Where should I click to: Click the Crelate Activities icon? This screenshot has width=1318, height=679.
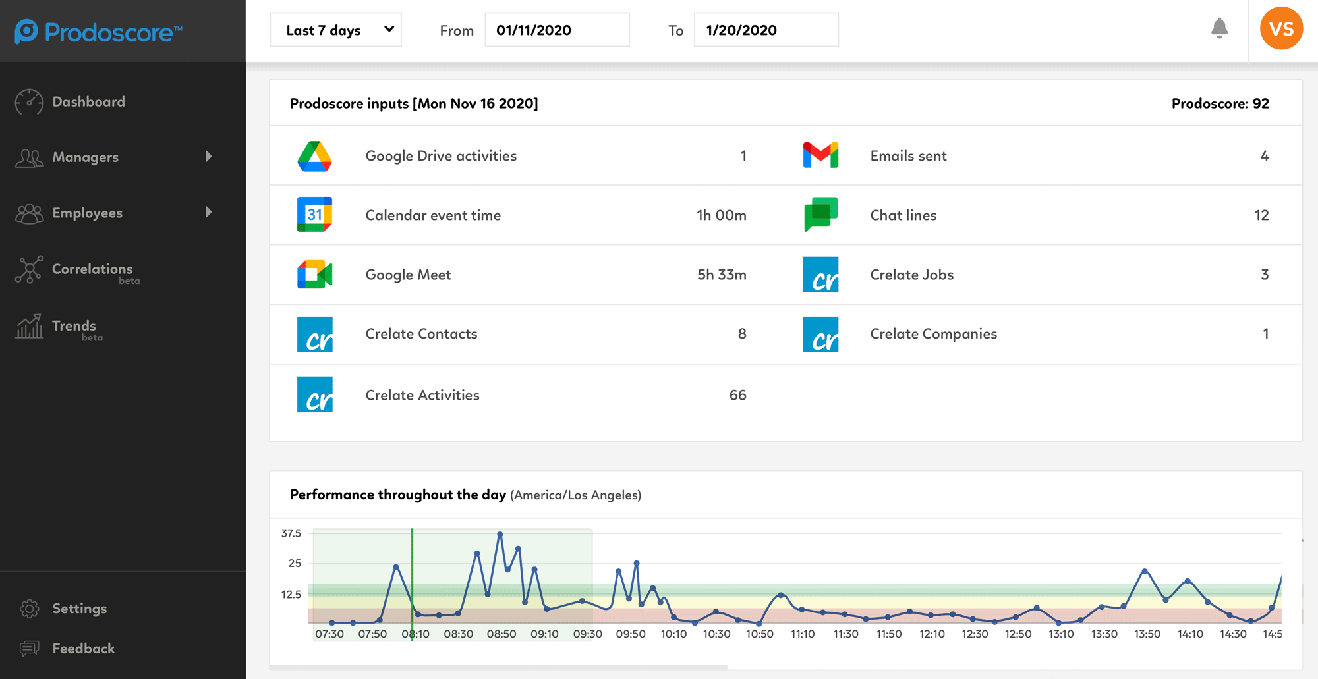coord(314,394)
